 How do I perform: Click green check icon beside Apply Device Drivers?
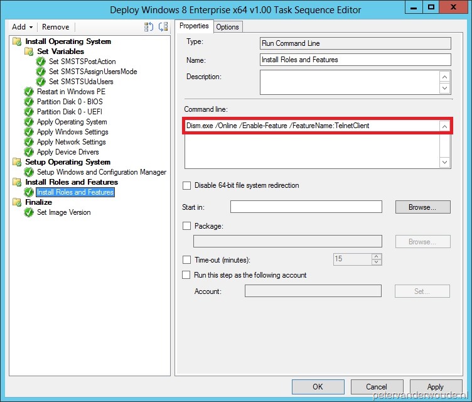pos(29,152)
